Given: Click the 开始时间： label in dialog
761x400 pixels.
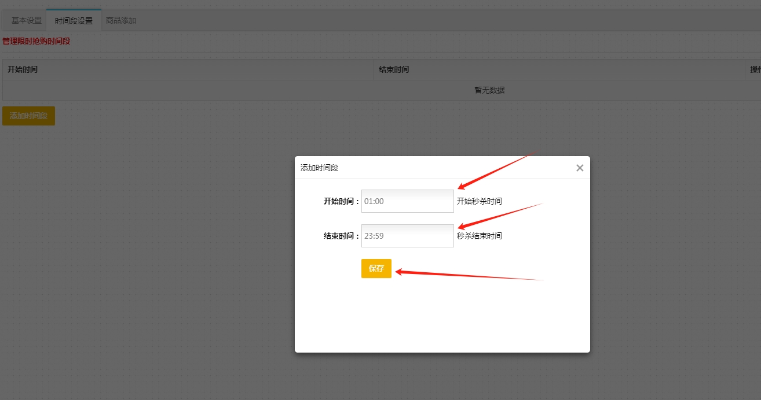Looking at the screenshot, I should click(342, 201).
